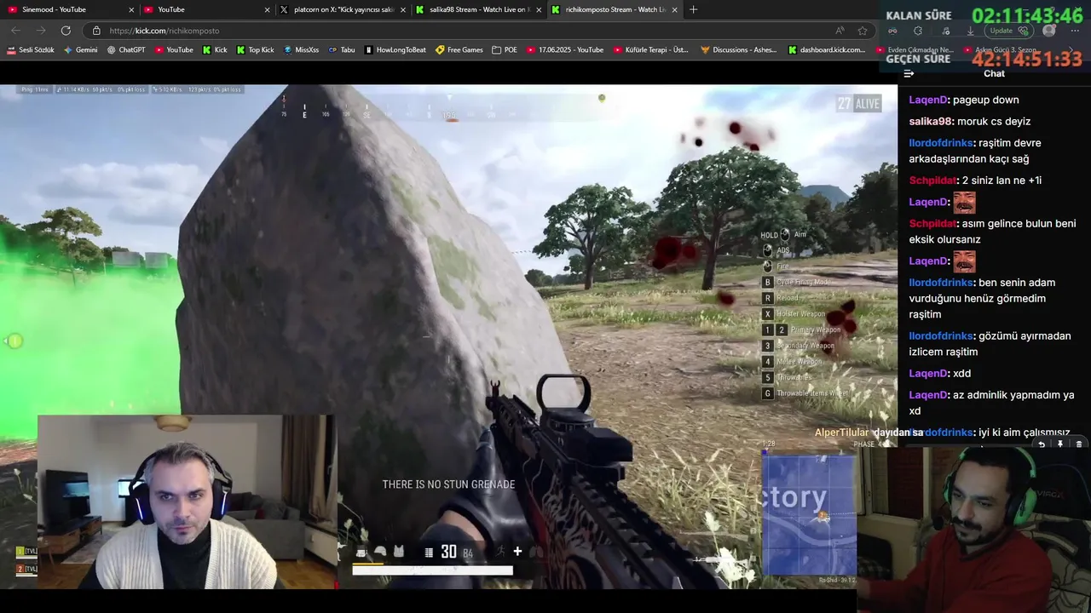Click Schpildat on the "2 siniz lan" message

point(932,180)
